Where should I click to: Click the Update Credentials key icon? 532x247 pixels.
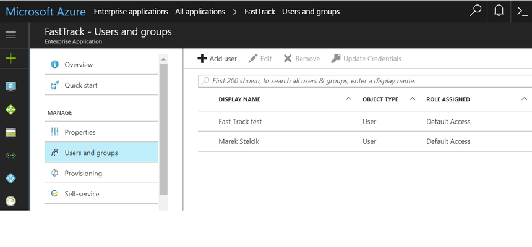(x=335, y=59)
